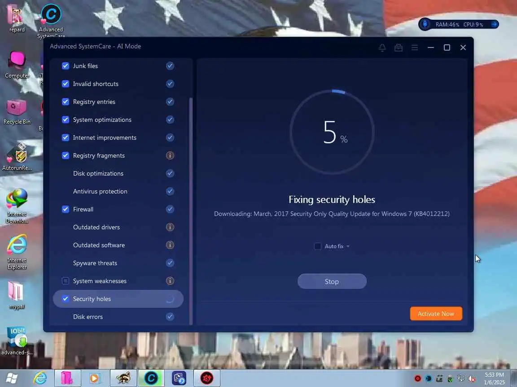Select the Outdated software row
The width and height of the screenshot is (517, 387).
(x=118, y=245)
